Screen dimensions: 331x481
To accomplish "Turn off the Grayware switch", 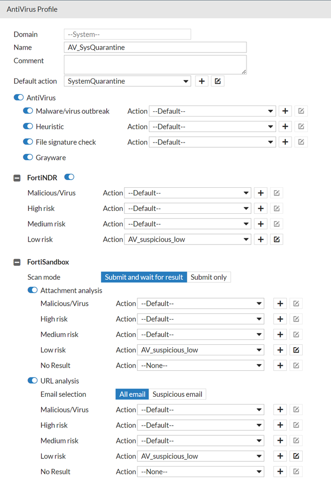I will tap(28, 157).
